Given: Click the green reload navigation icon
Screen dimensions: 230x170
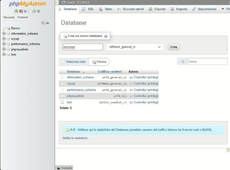Looking at the screenshot, I should coord(38,11).
